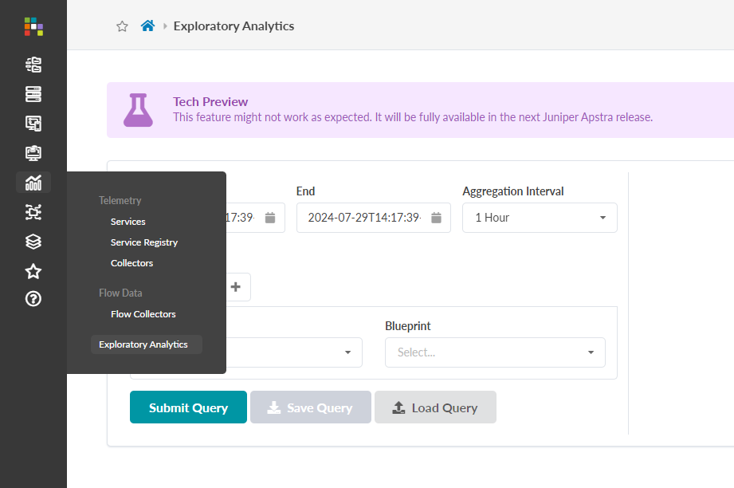Open the Devices sidebar icon
Image resolution: width=734 pixels, height=488 pixels.
point(33,94)
